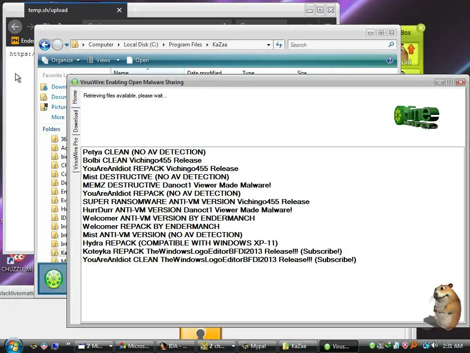Open the Views dropdown in Explorer
The height and width of the screenshot is (353, 470).
(103, 60)
